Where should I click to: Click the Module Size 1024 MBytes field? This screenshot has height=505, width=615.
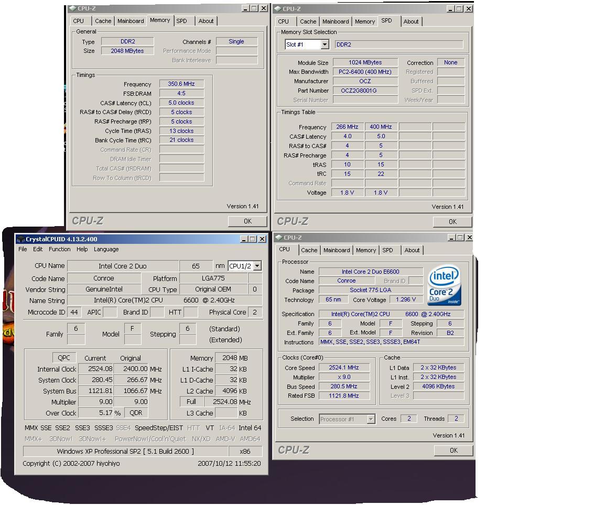pyautogui.click(x=365, y=62)
